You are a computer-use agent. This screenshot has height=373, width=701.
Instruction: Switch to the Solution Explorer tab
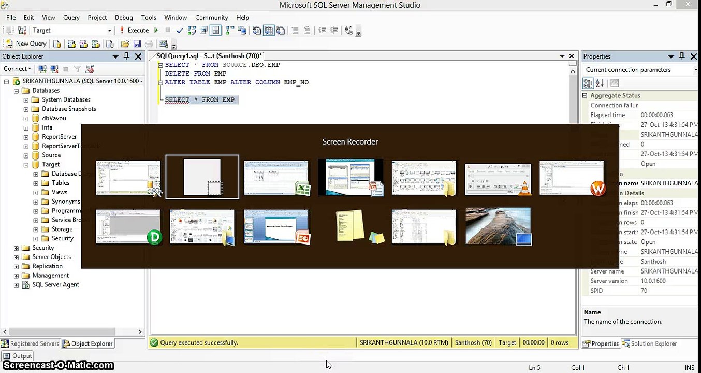649,343
